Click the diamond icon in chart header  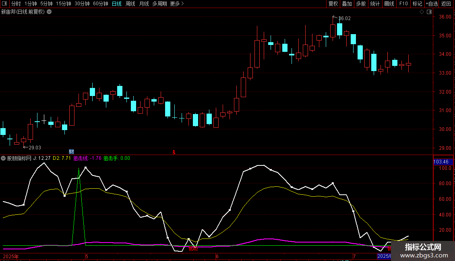coord(422,12)
